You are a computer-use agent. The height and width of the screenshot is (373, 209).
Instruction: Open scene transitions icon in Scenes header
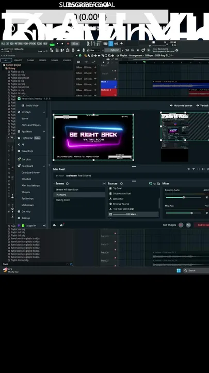pyautogui.click(x=104, y=183)
